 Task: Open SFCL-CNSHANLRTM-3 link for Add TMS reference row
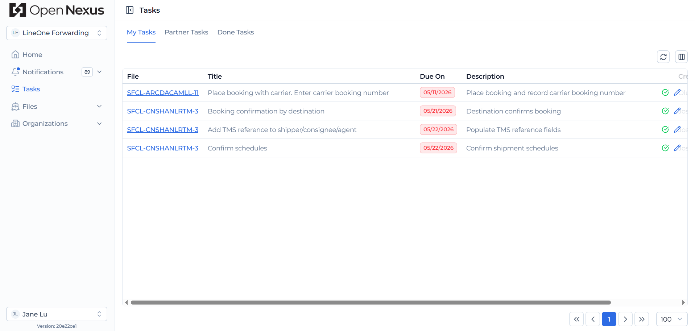[162, 130]
